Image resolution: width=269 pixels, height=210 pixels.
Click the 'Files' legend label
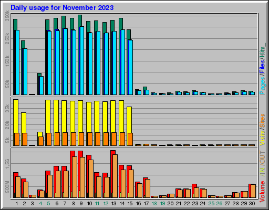click(262, 67)
